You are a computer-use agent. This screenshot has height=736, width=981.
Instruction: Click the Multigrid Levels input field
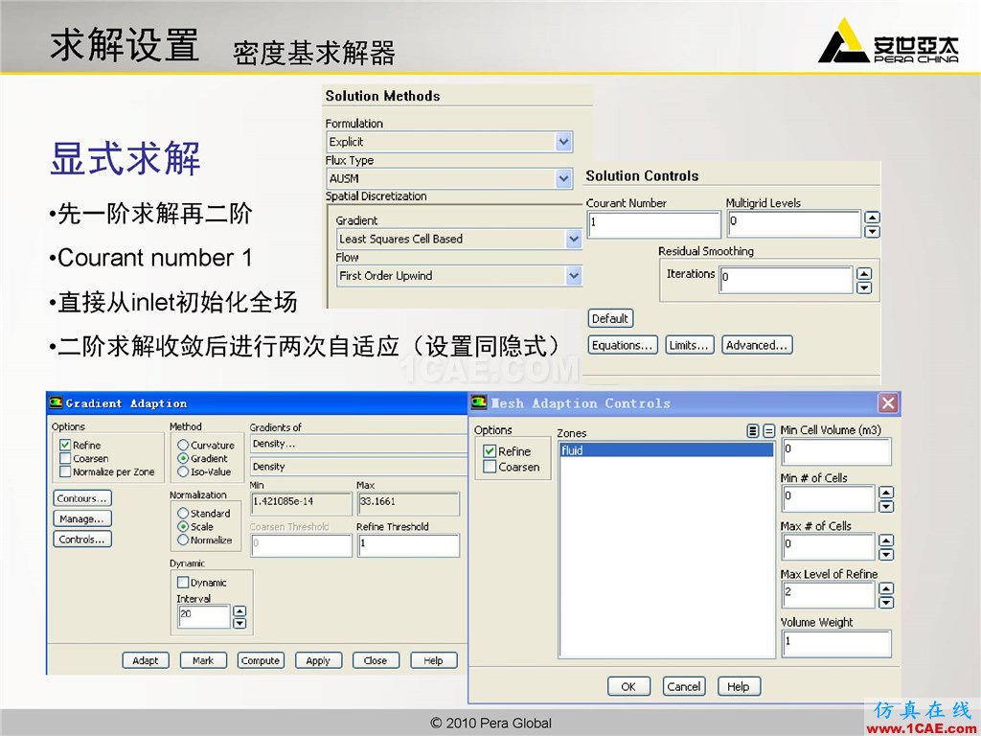pos(794,224)
